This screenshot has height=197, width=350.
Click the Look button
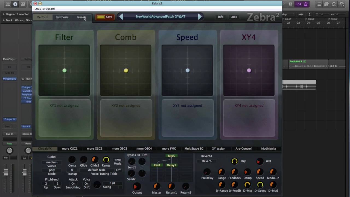click(234, 17)
